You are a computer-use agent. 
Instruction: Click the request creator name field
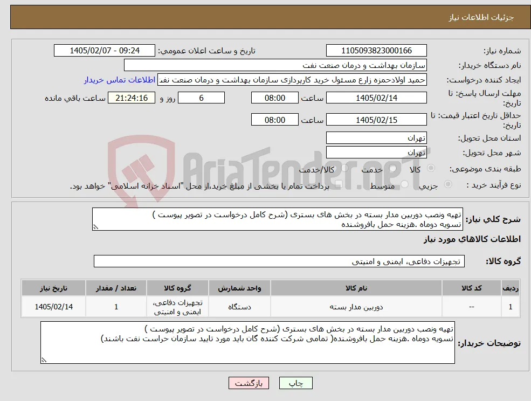click(292, 80)
